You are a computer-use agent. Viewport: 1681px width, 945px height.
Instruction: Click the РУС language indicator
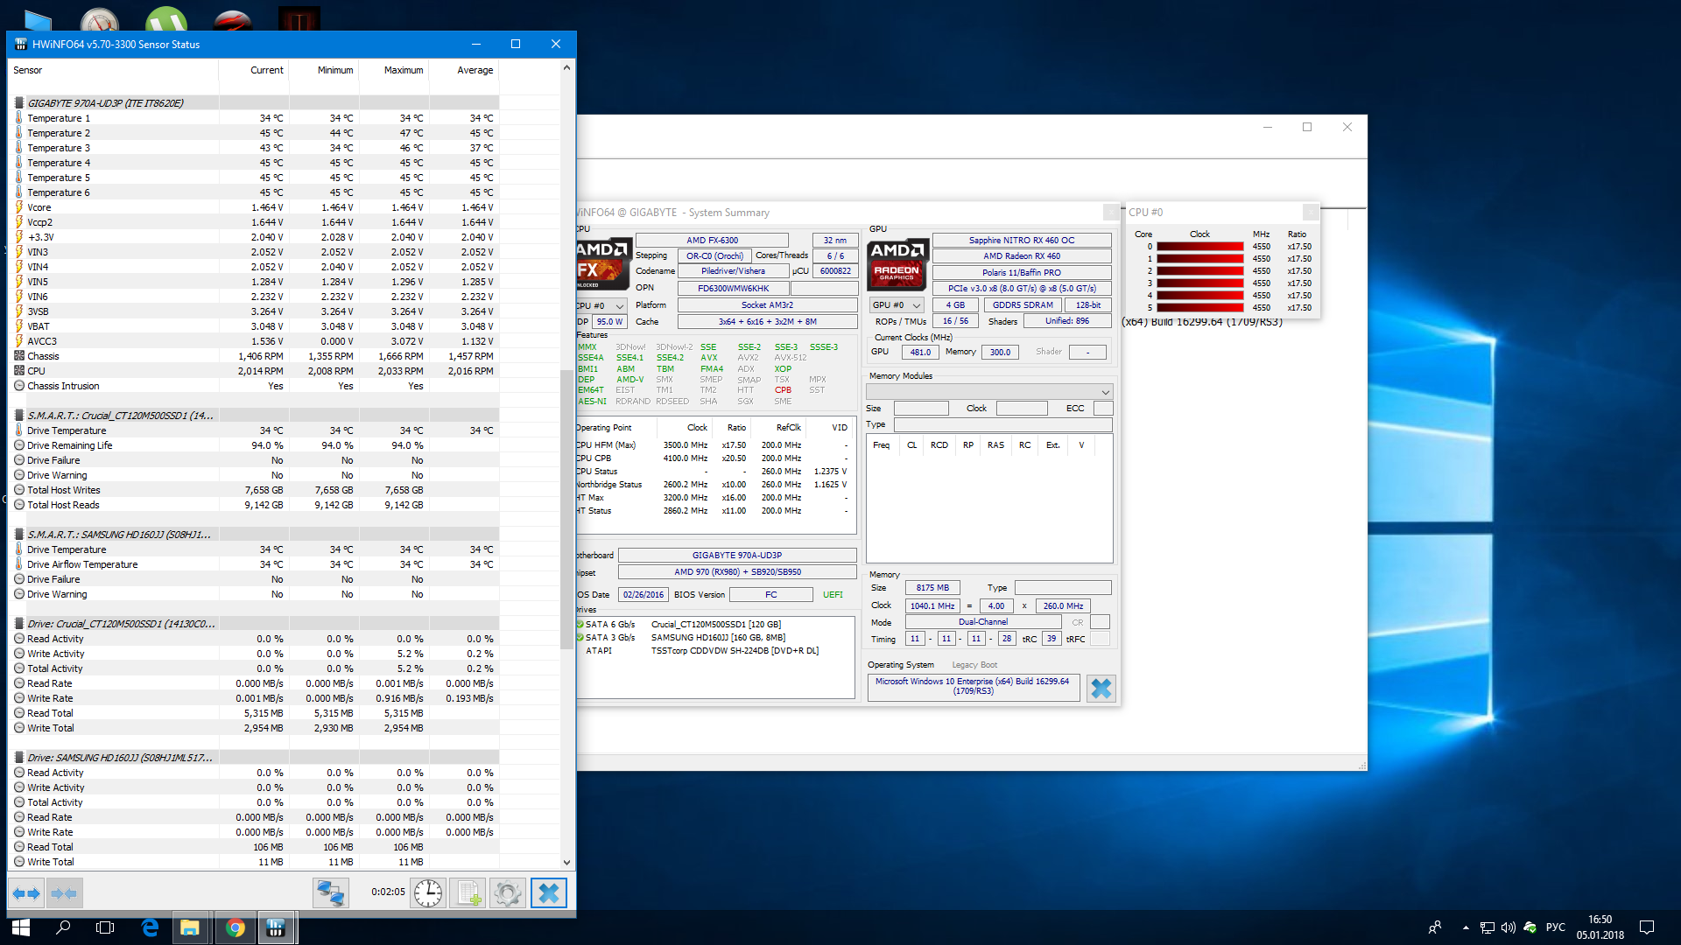1555,927
